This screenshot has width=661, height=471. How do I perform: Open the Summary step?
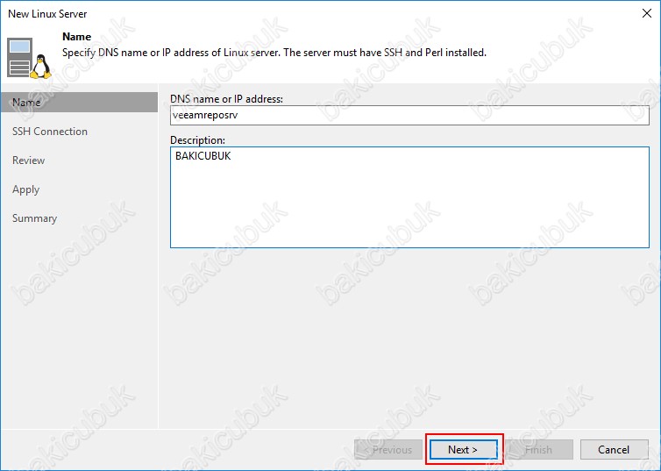(x=34, y=218)
